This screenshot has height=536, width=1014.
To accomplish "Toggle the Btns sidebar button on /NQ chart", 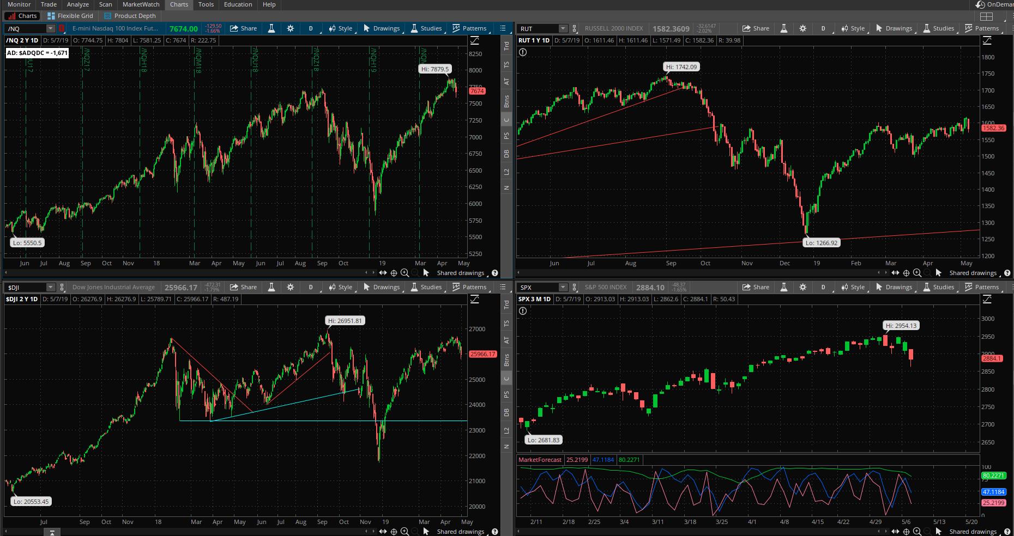I will 506,101.
